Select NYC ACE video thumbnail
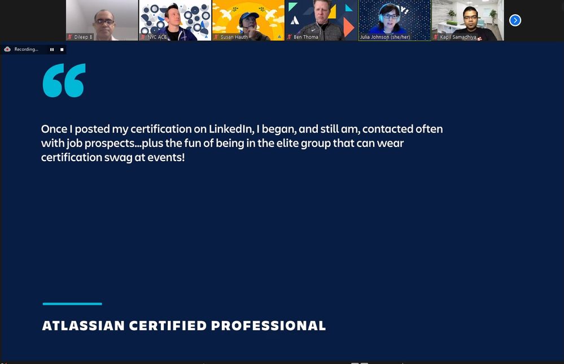This screenshot has width=564, height=364. (175, 20)
